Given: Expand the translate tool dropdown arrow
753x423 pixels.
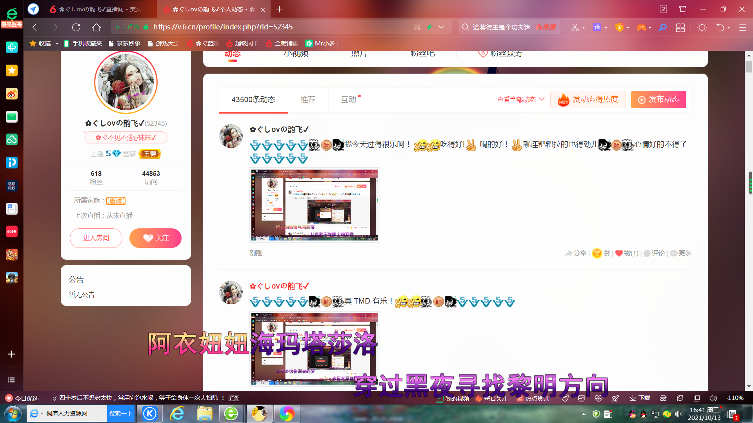Looking at the screenshot, I should pyautogui.click(x=606, y=27).
